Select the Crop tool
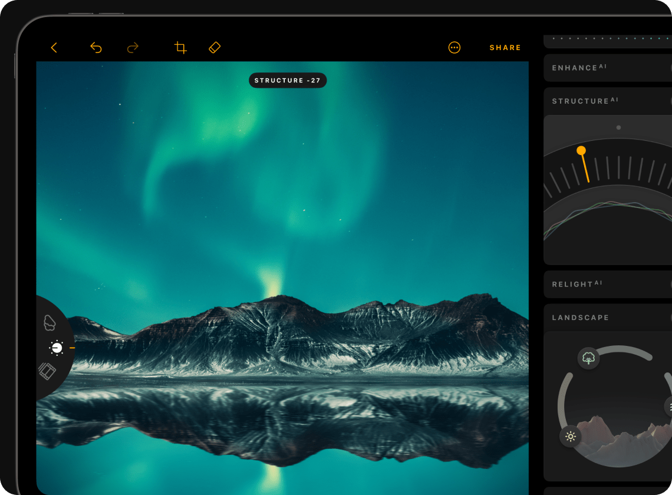Image resolution: width=672 pixels, height=495 pixels. (x=180, y=48)
